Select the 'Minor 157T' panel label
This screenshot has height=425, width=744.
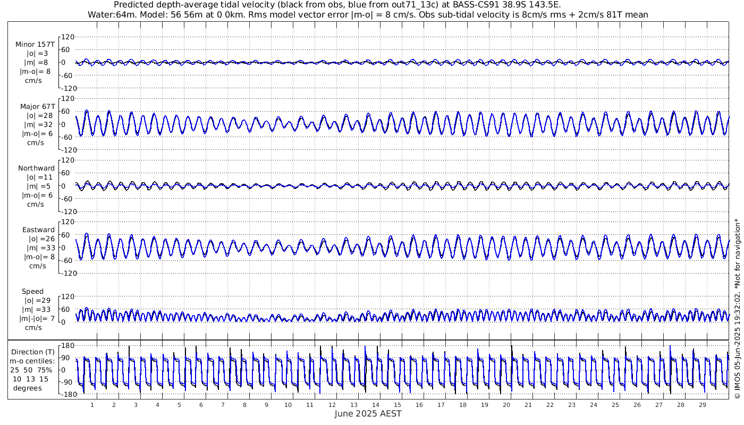35,45
